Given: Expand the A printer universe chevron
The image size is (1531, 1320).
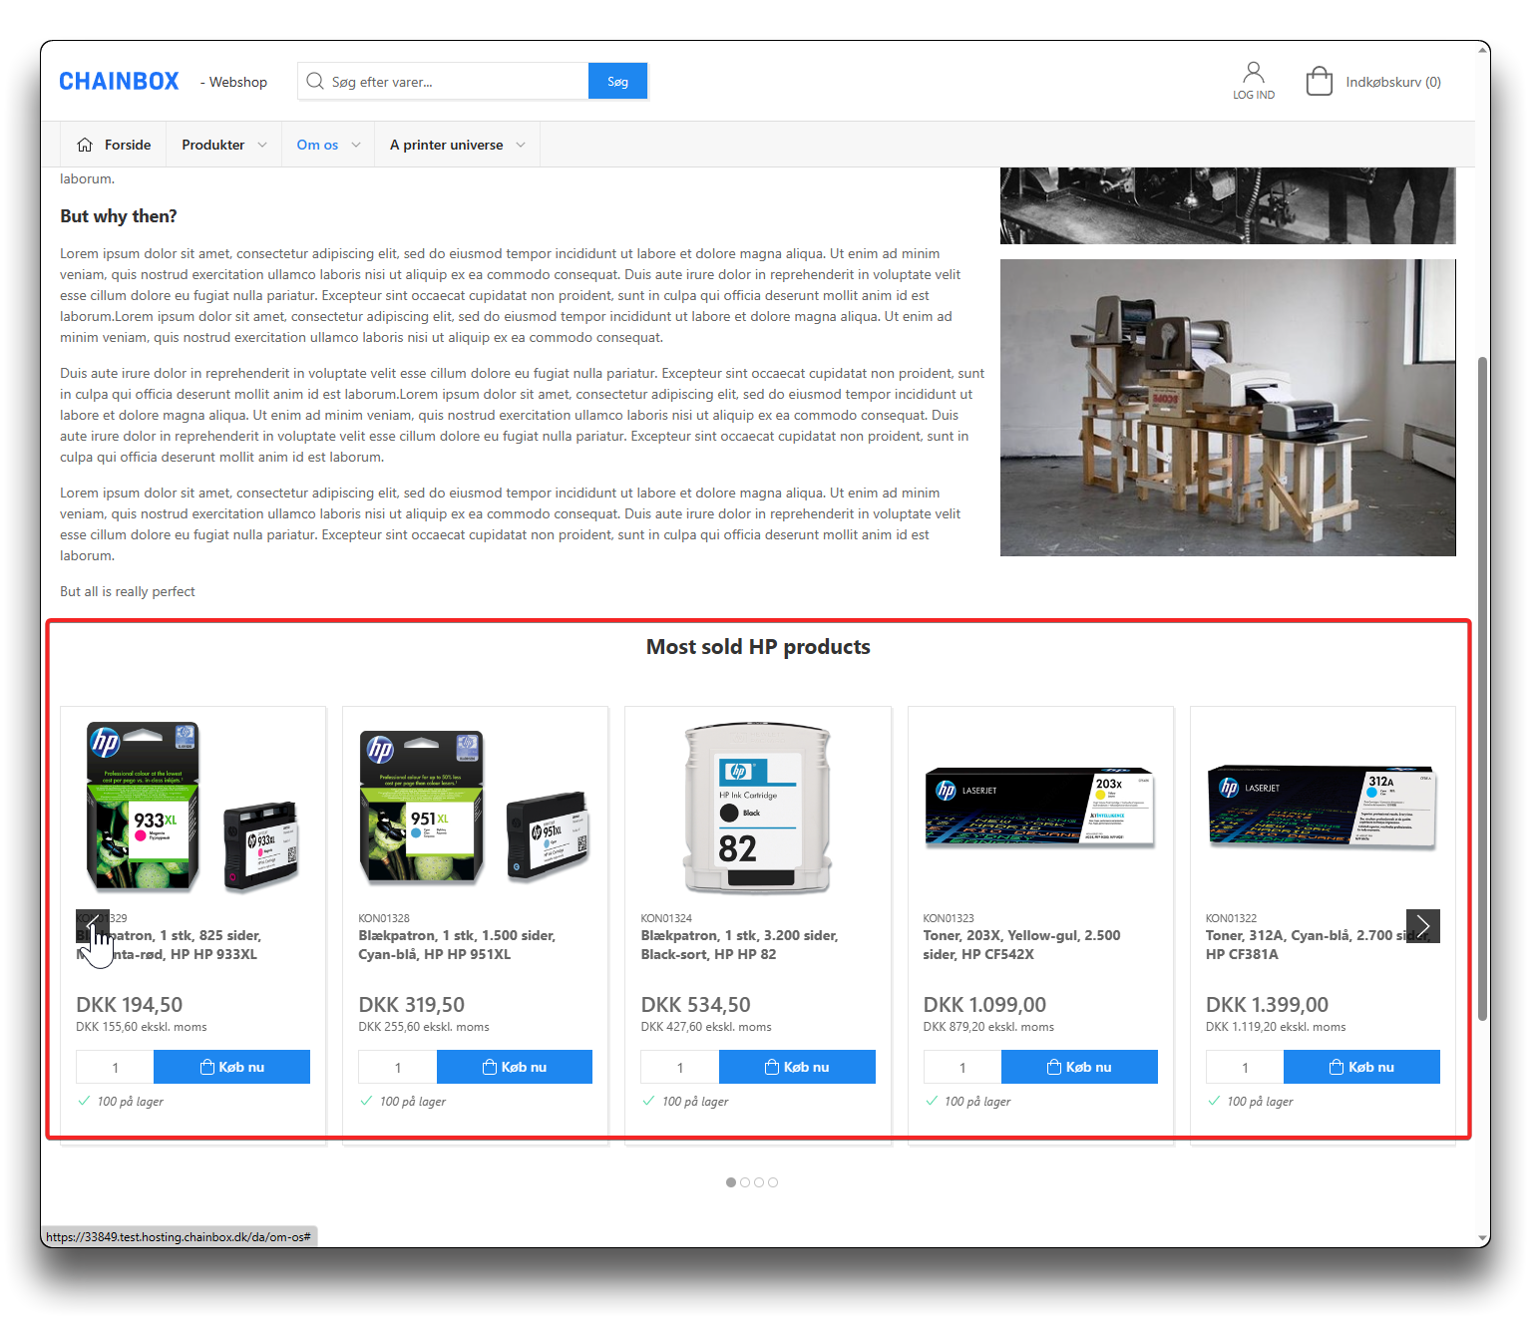Looking at the screenshot, I should tap(521, 145).
